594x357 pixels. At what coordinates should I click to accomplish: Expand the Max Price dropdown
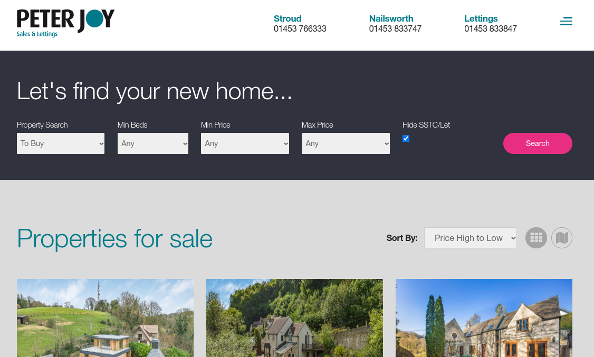click(x=346, y=143)
